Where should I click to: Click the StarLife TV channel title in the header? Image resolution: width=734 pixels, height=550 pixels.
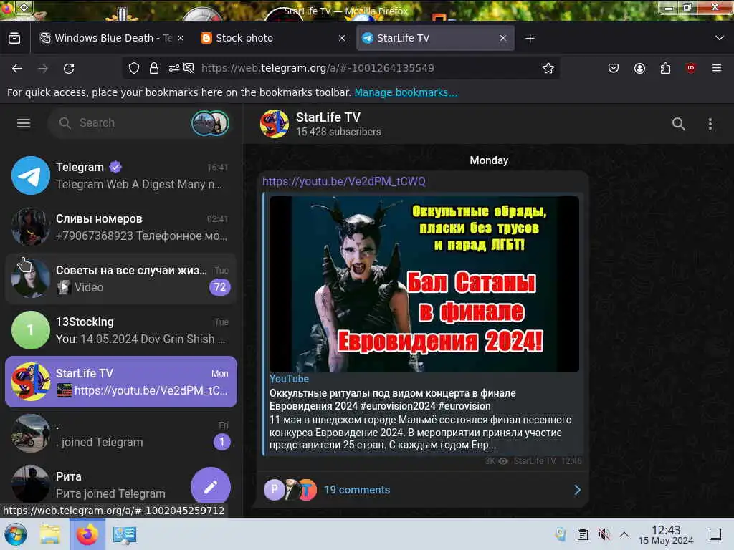[x=328, y=117]
